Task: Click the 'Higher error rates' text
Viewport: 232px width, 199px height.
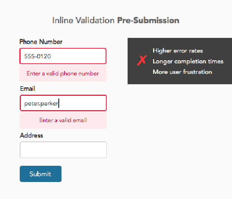Action: pos(178,51)
